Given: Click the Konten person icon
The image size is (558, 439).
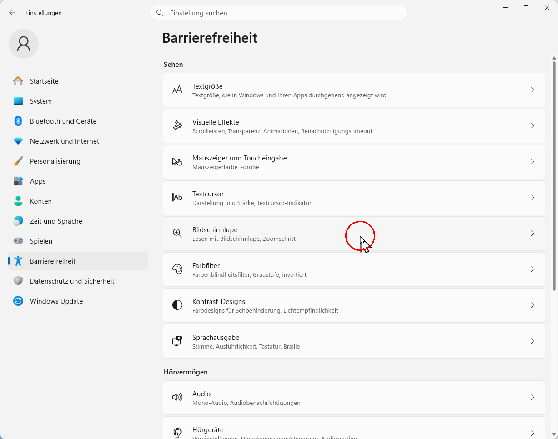Looking at the screenshot, I should pos(18,201).
